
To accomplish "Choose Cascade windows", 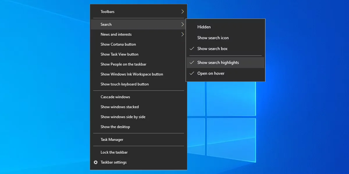I will pos(115,97).
